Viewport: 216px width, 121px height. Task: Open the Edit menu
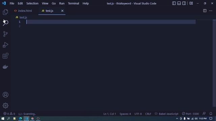point(20,3)
